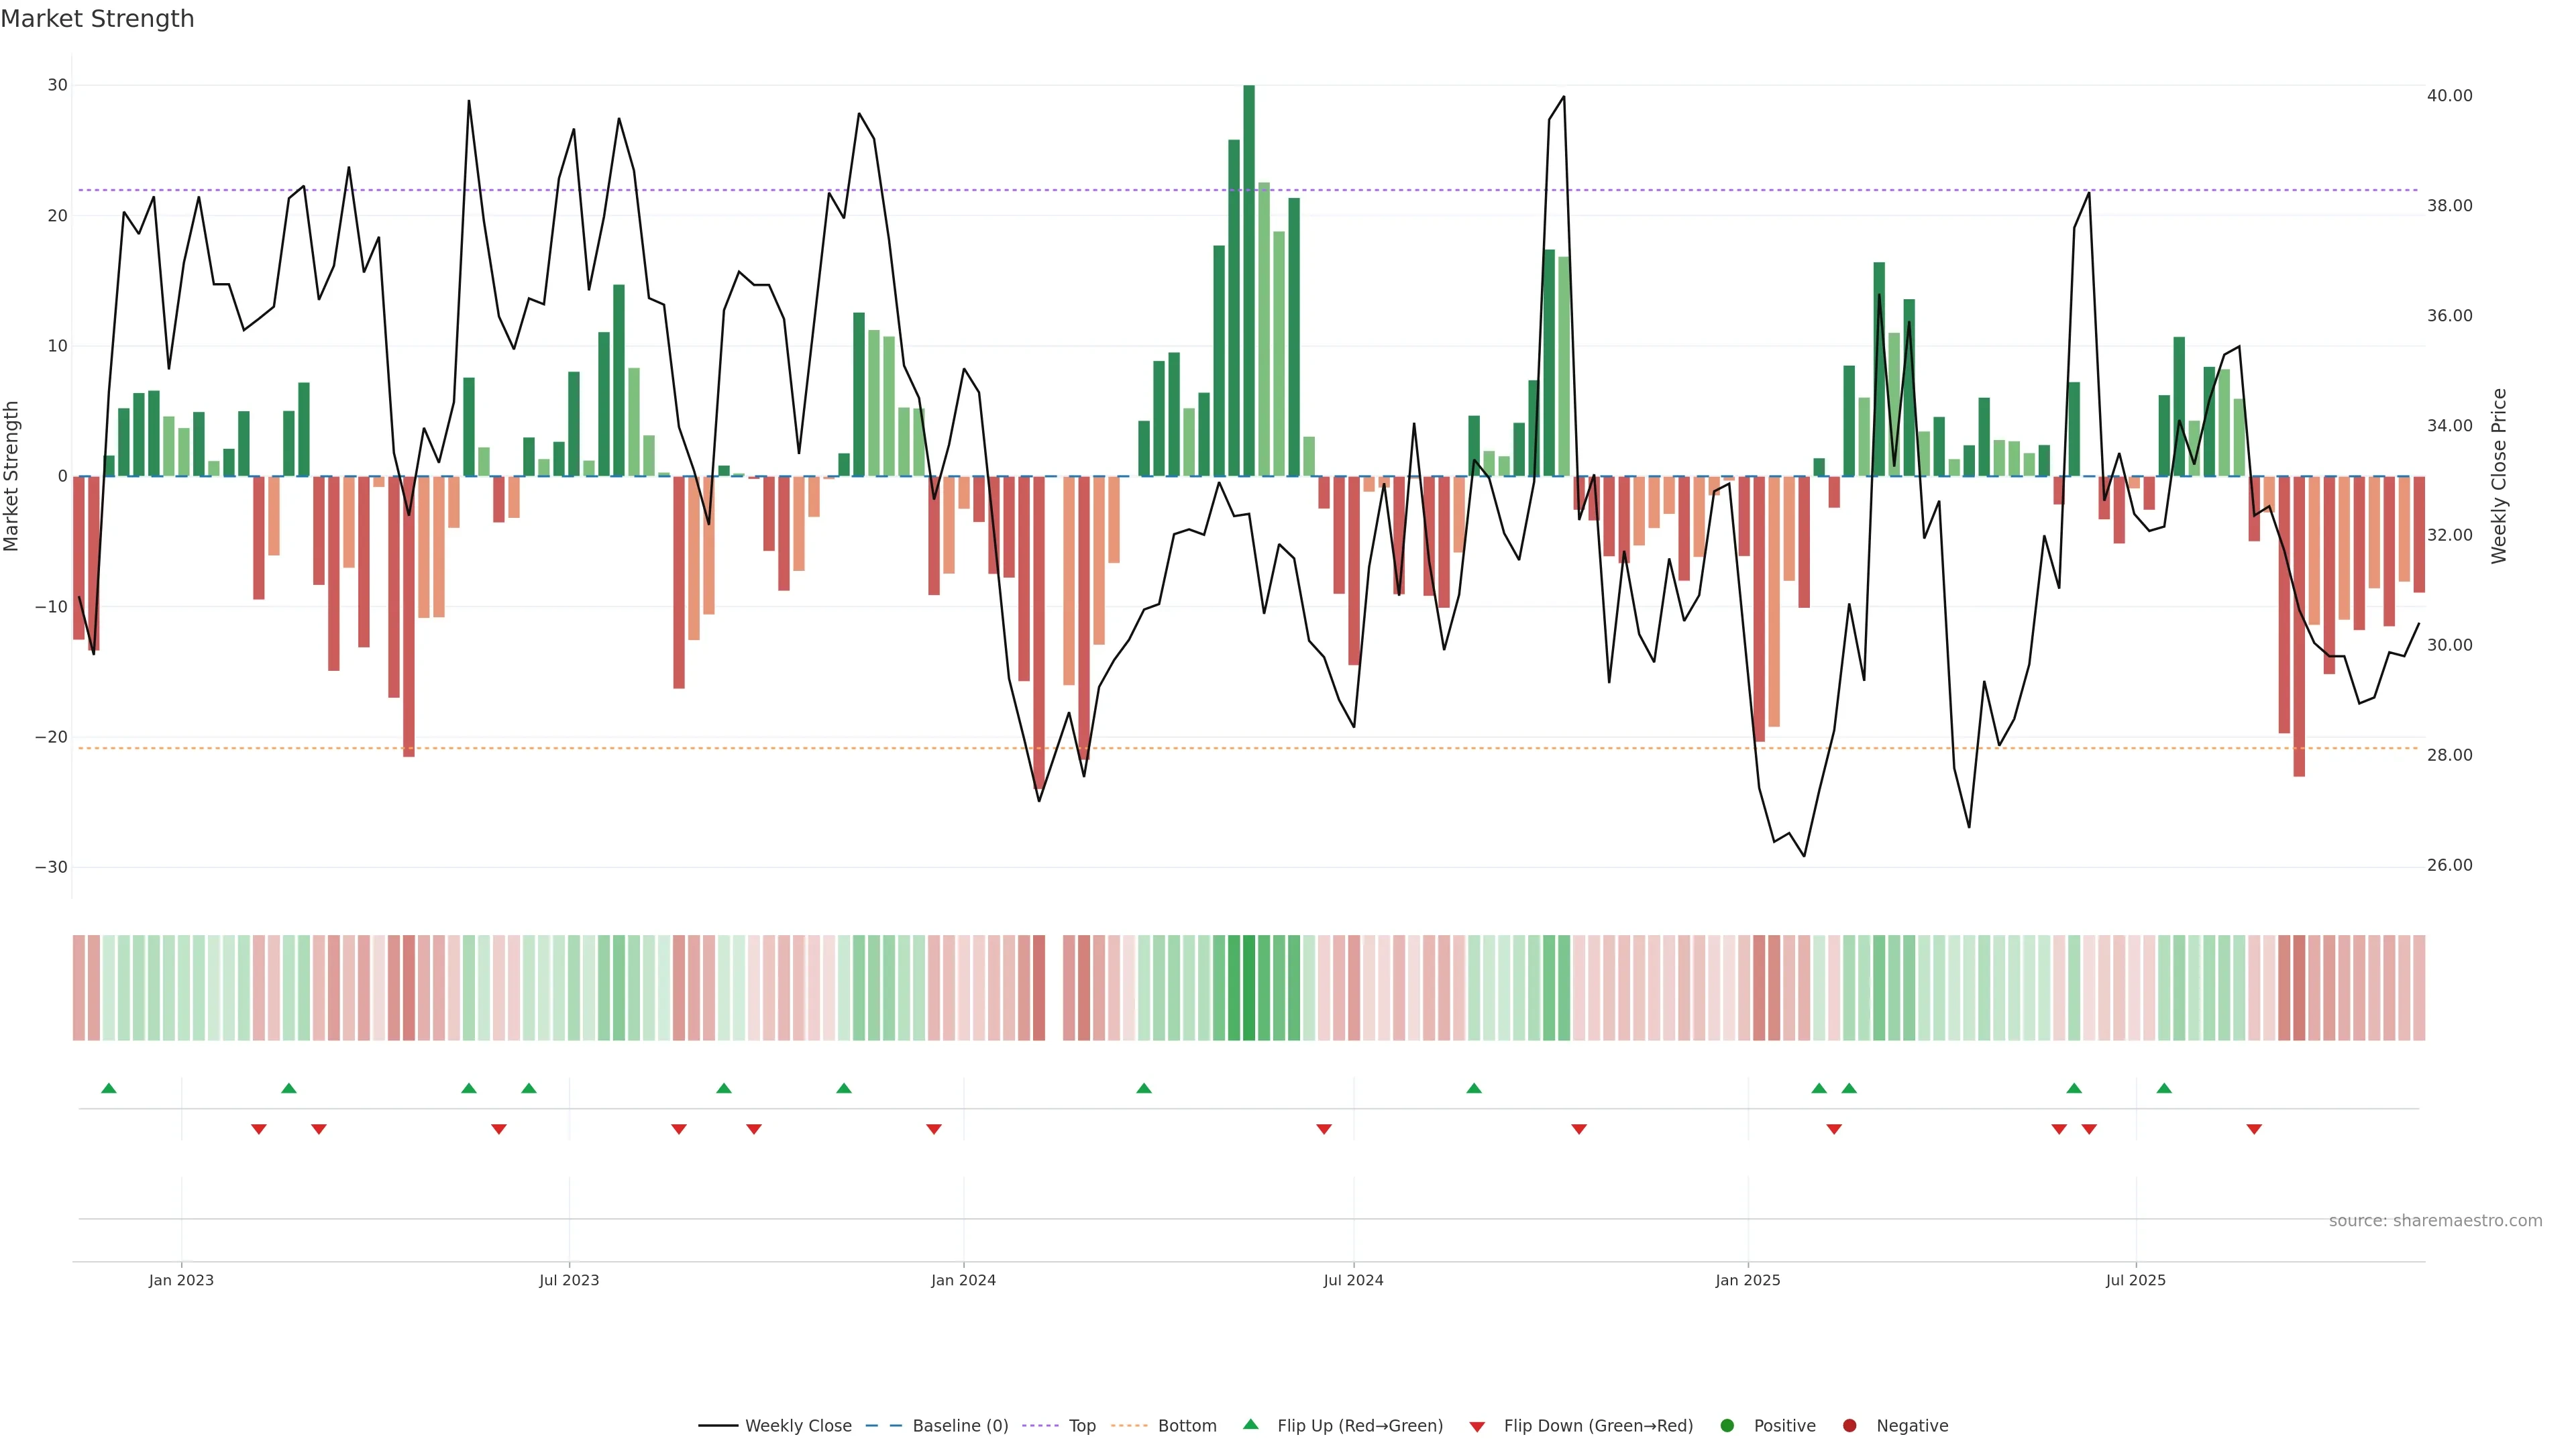Click the red Flip Down legend triangle

tap(1477, 1427)
